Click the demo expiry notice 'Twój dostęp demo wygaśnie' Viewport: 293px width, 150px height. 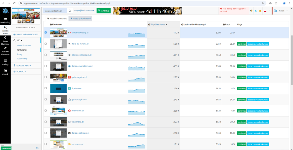click(x=233, y=10)
